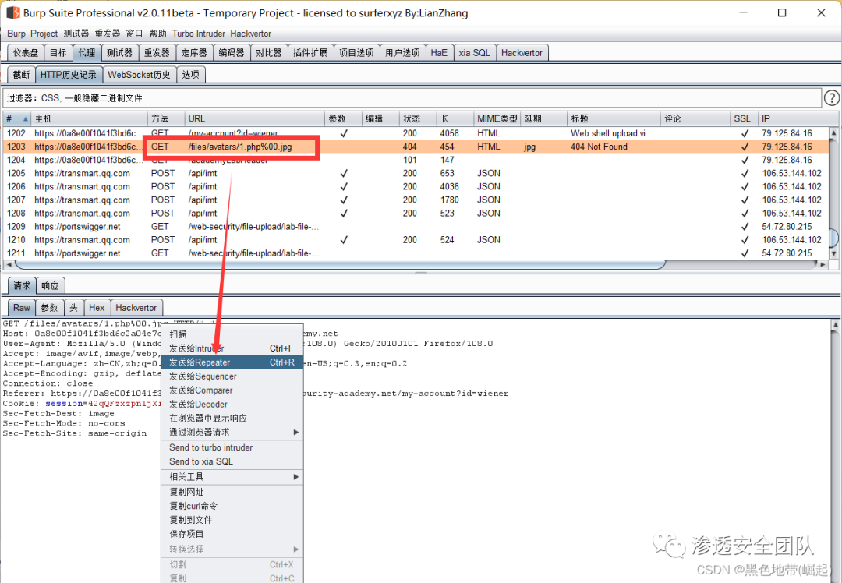Open the 选项 proxy sub-tab

pos(191,75)
